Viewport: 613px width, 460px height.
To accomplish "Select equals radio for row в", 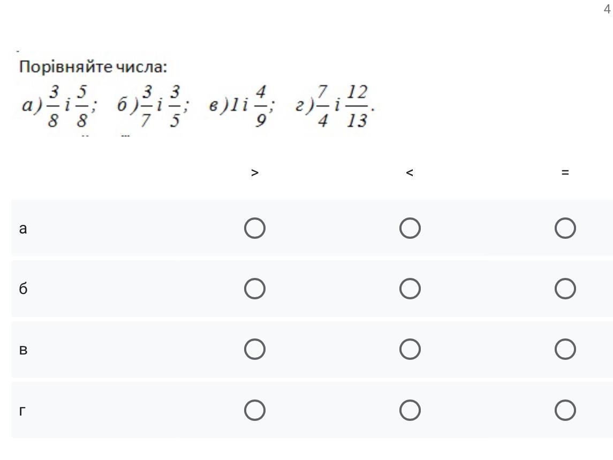I will [565, 349].
